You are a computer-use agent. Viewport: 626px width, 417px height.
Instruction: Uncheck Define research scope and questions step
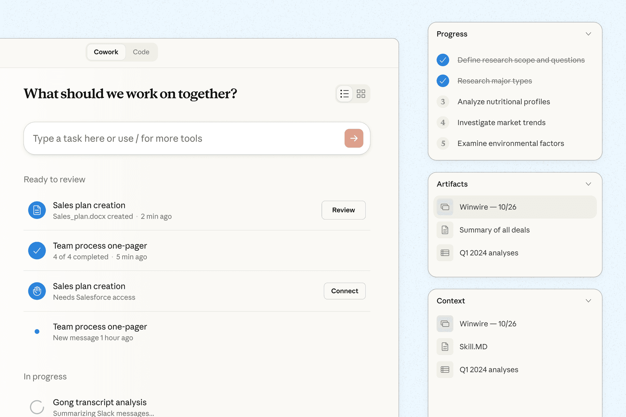coord(443,60)
